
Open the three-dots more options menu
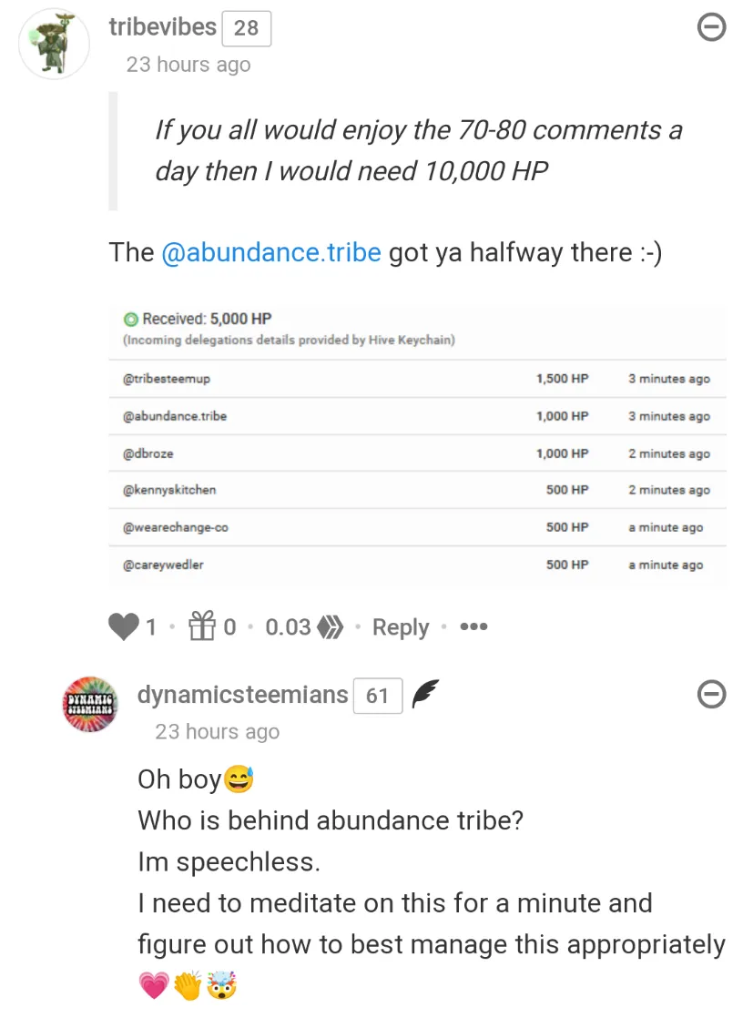(x=473, y=626)
